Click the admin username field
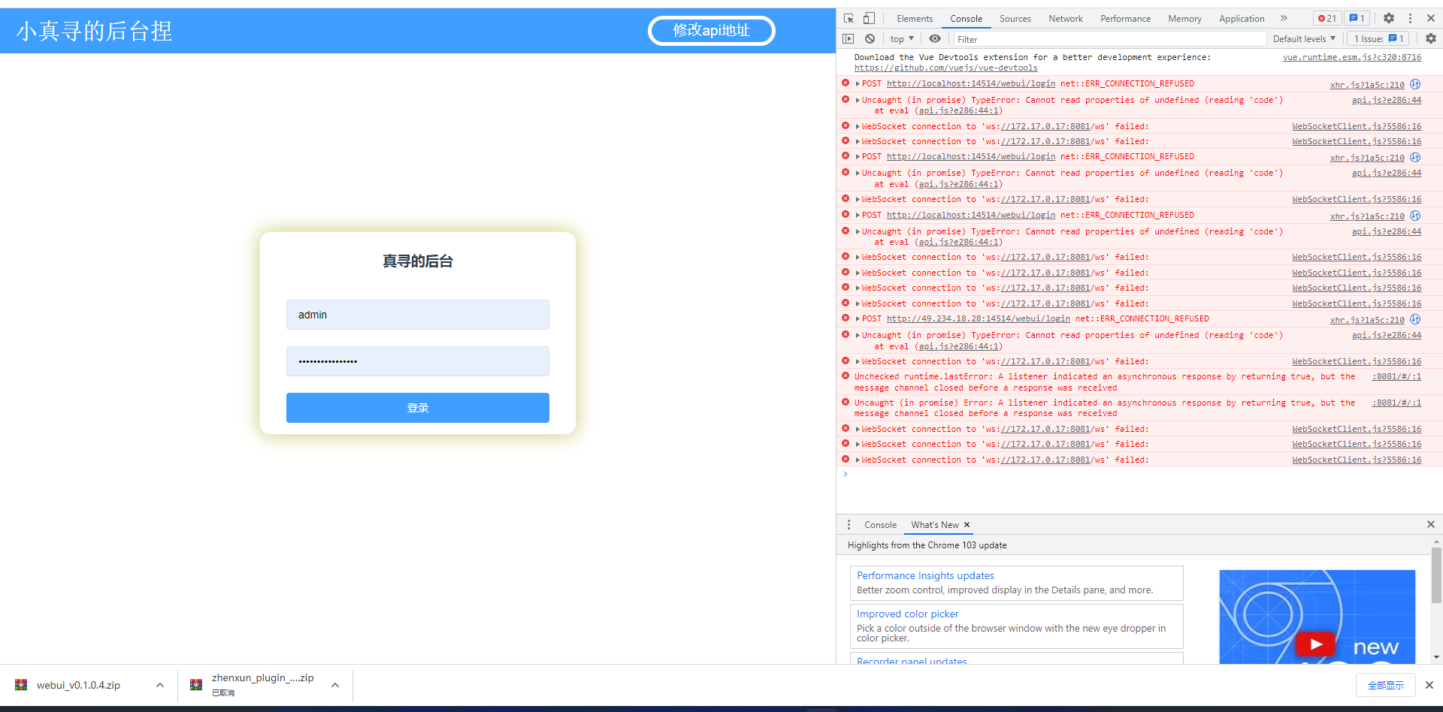This screenshot has width=1443, height=712. (x=418, y=315)
